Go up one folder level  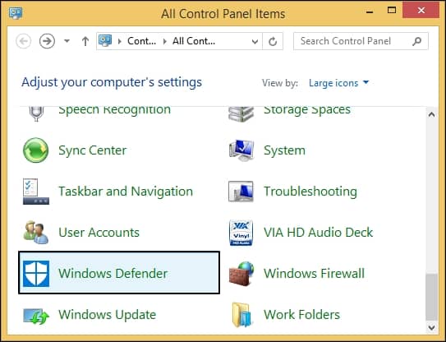[85, 41]
